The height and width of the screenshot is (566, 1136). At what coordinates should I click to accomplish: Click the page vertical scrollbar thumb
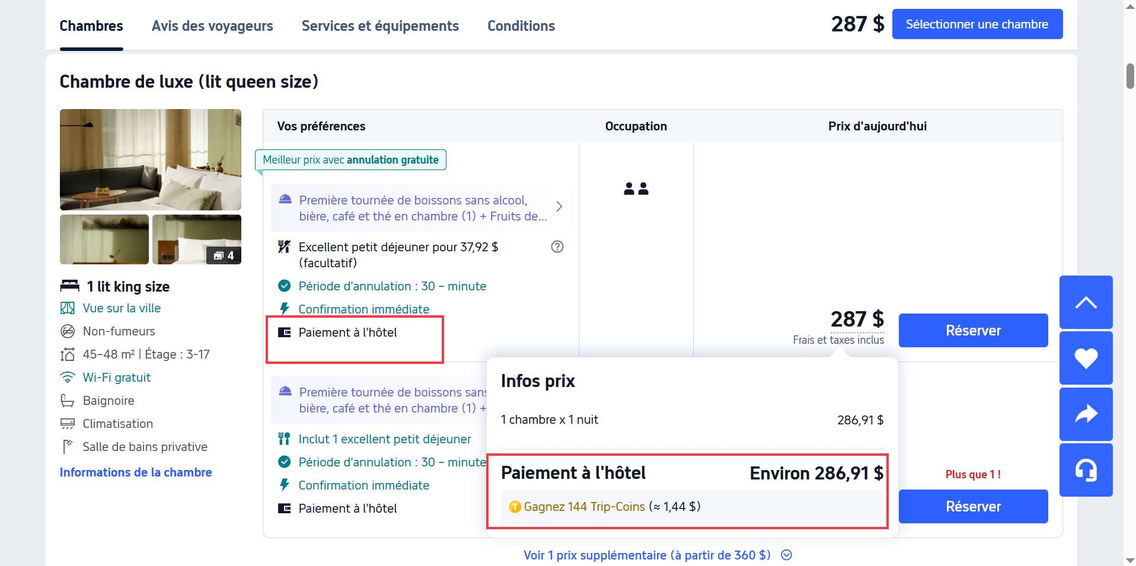1129,76
